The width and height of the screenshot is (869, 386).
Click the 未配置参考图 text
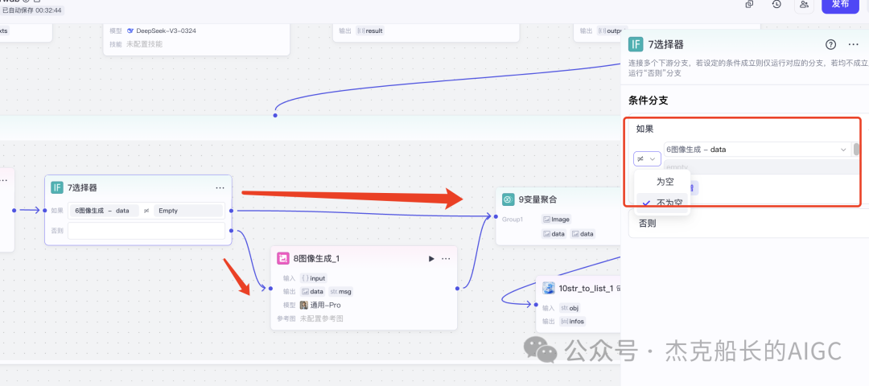[321, 318]
